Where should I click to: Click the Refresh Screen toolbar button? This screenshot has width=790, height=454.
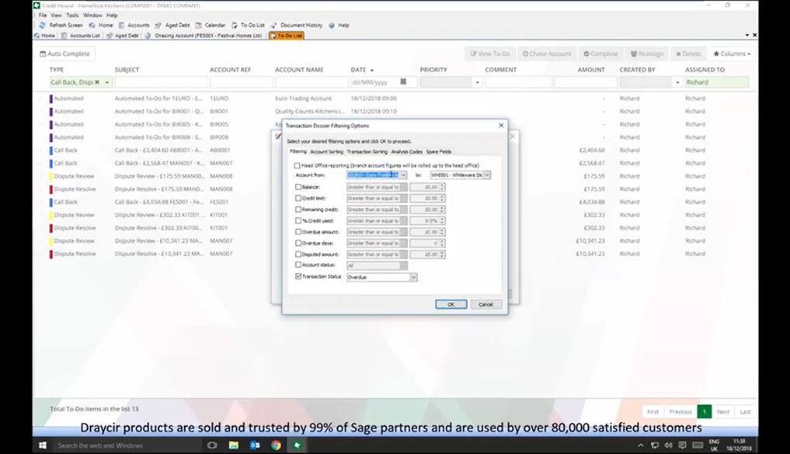coord(61,25)
